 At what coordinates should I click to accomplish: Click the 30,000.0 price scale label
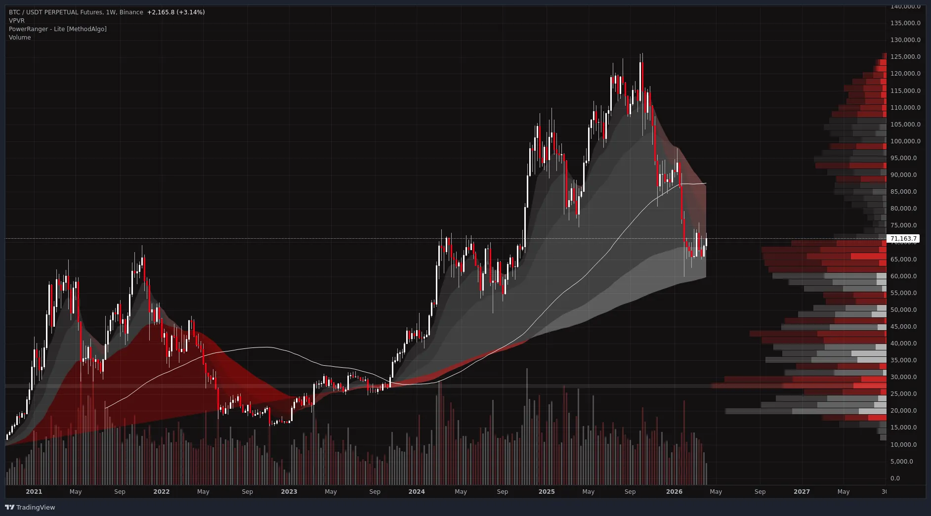pyautogui.click(x=903, y=377)
